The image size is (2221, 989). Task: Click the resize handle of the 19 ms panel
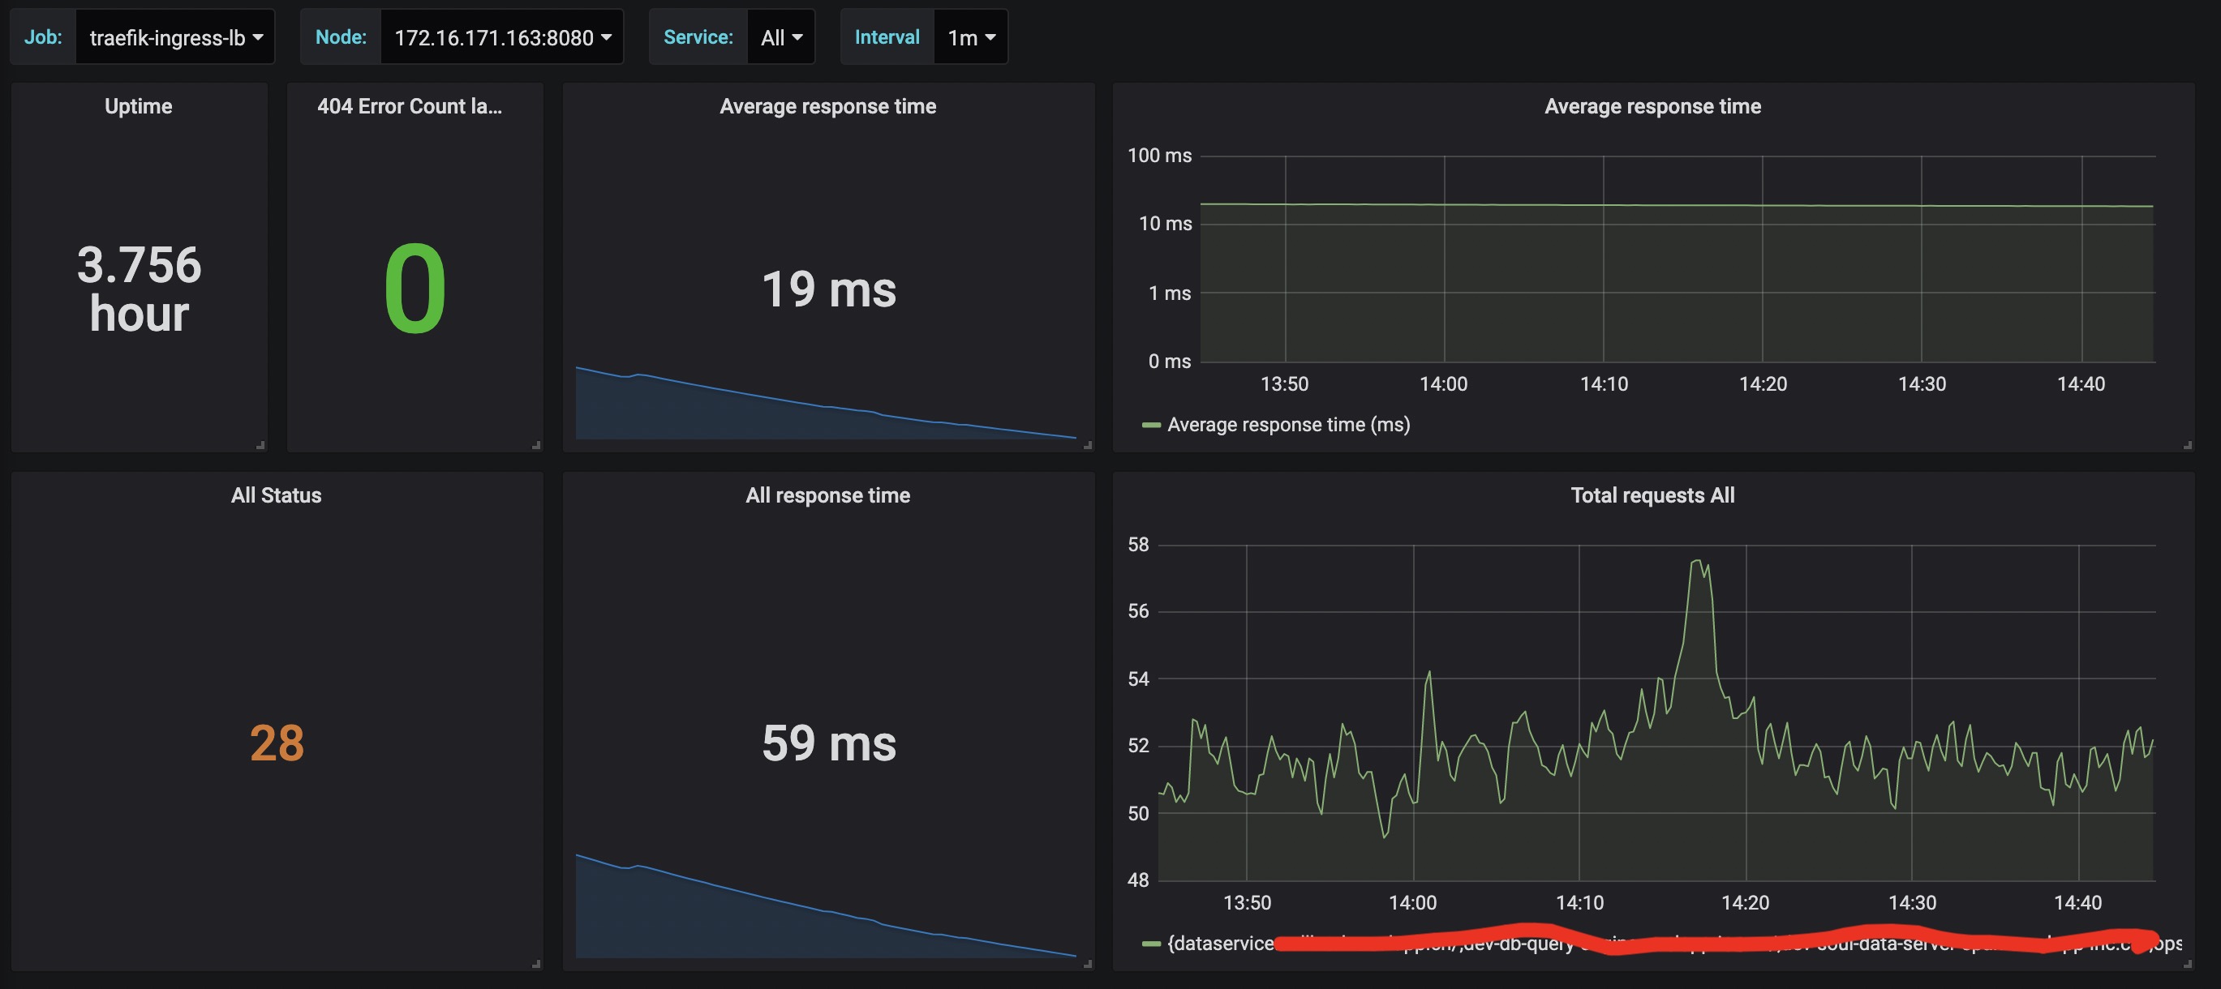(x=1088, y=445)
